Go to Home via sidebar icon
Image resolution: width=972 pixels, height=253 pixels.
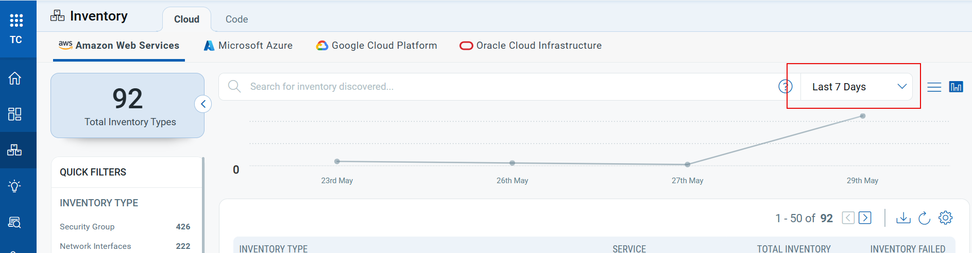(x=15, y=78)
